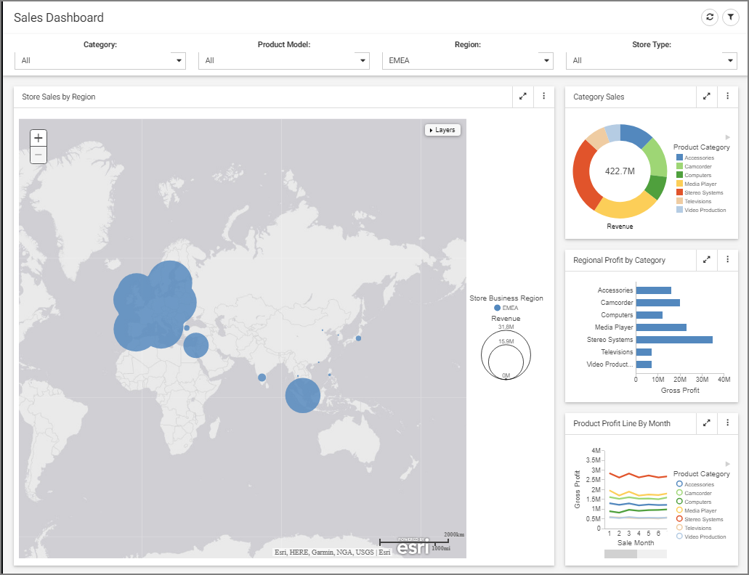Click the Accessories color swatch in Category Sales legend
This screenshot has width=749, height=575.
(x=679, y=158)
